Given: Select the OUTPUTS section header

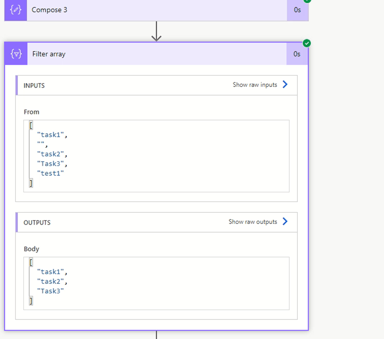Looking at the screenshot, I should pyautogui.click(x=37, y=222).
